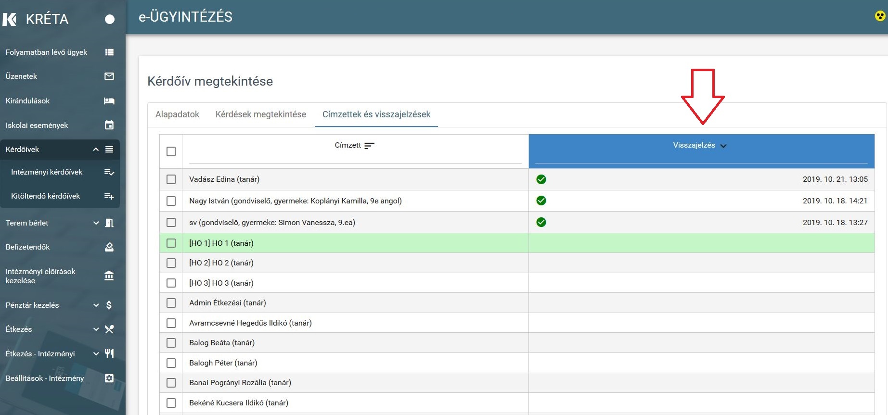Click the timestamp 2019. 10. 18. 14:21
The height and width of the screenshot is (415, 888).
[x=835, y=201]
